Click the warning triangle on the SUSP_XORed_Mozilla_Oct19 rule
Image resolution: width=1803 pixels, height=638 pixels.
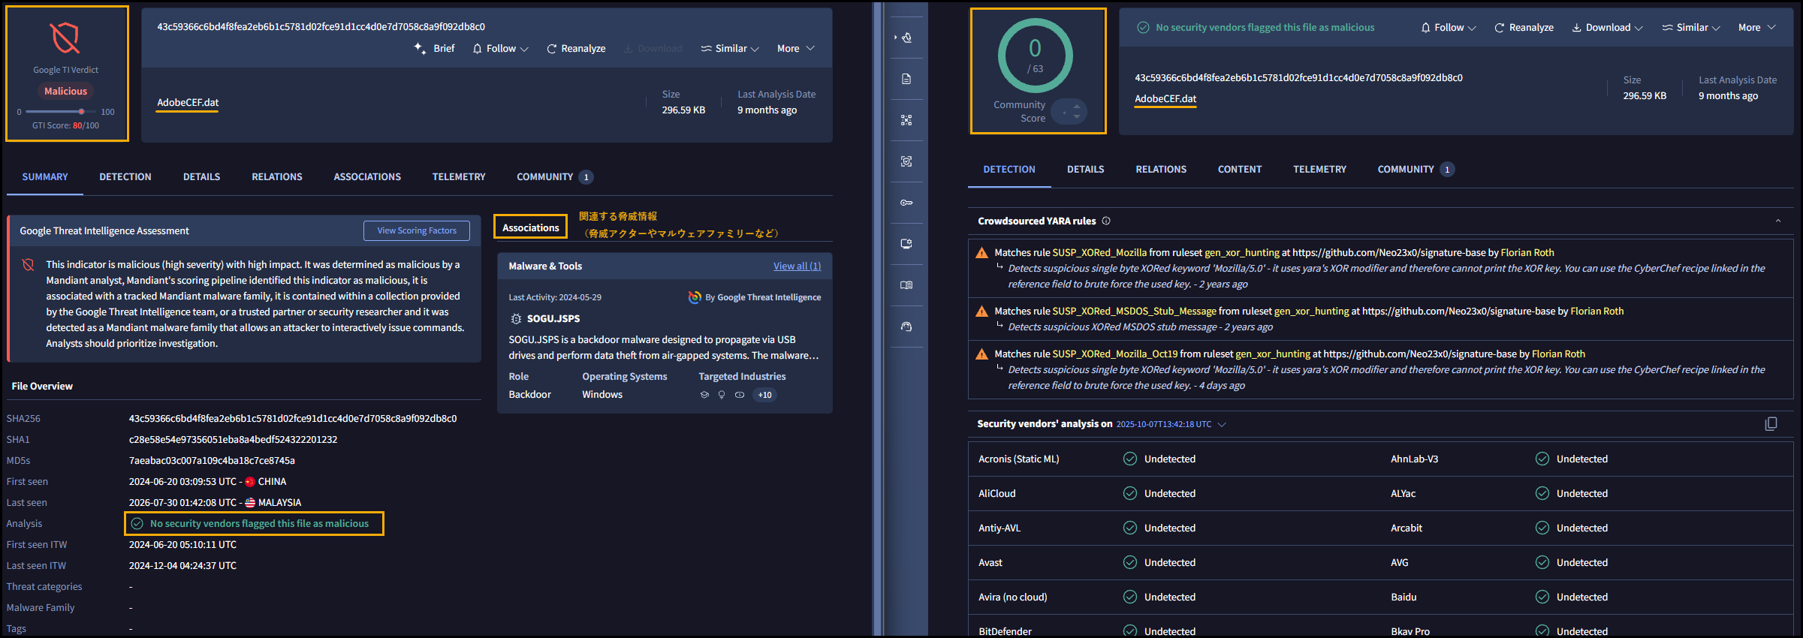click(981, 354)
